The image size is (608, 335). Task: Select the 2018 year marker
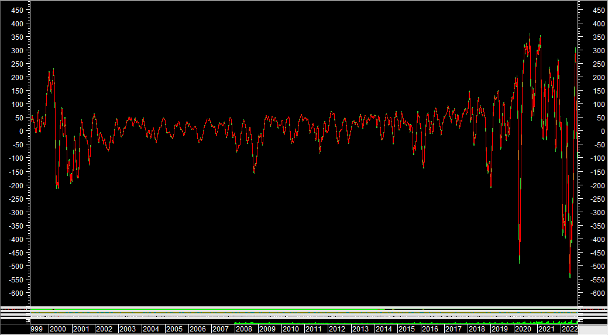click(476, 329)
